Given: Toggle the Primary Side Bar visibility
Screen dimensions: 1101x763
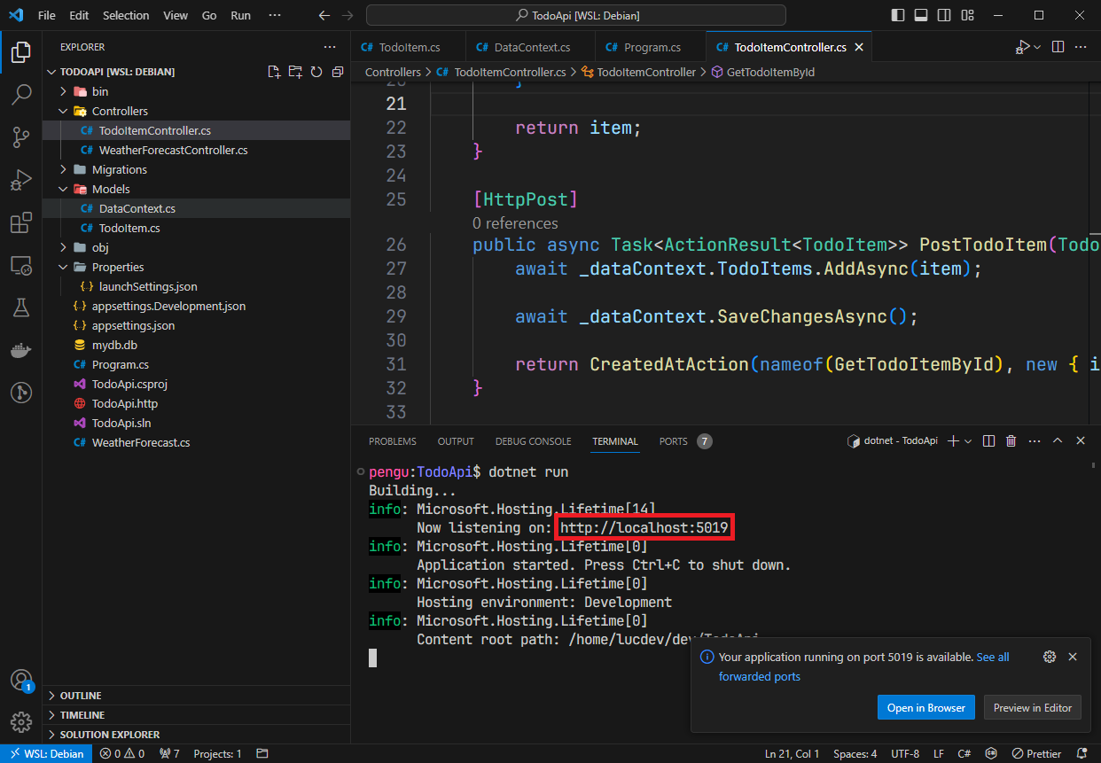Looking at the screenshot, I should 897,14.
